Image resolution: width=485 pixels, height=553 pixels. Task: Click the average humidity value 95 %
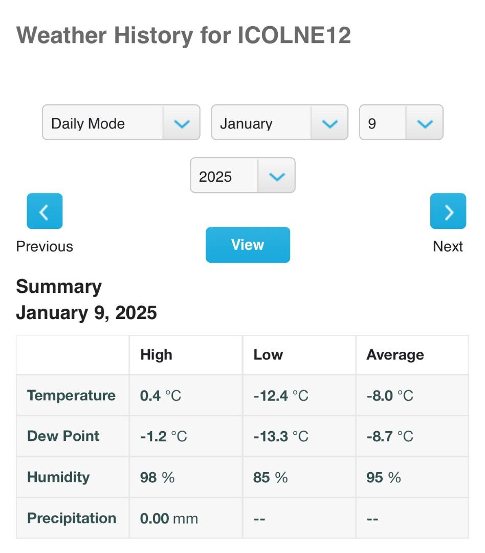click(x=384, y=477)
